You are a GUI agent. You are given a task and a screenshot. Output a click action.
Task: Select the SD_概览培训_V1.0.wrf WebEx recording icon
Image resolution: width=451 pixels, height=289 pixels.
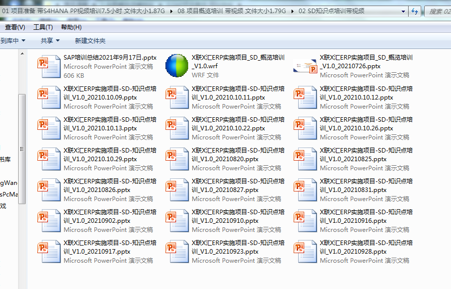point(177,66)
